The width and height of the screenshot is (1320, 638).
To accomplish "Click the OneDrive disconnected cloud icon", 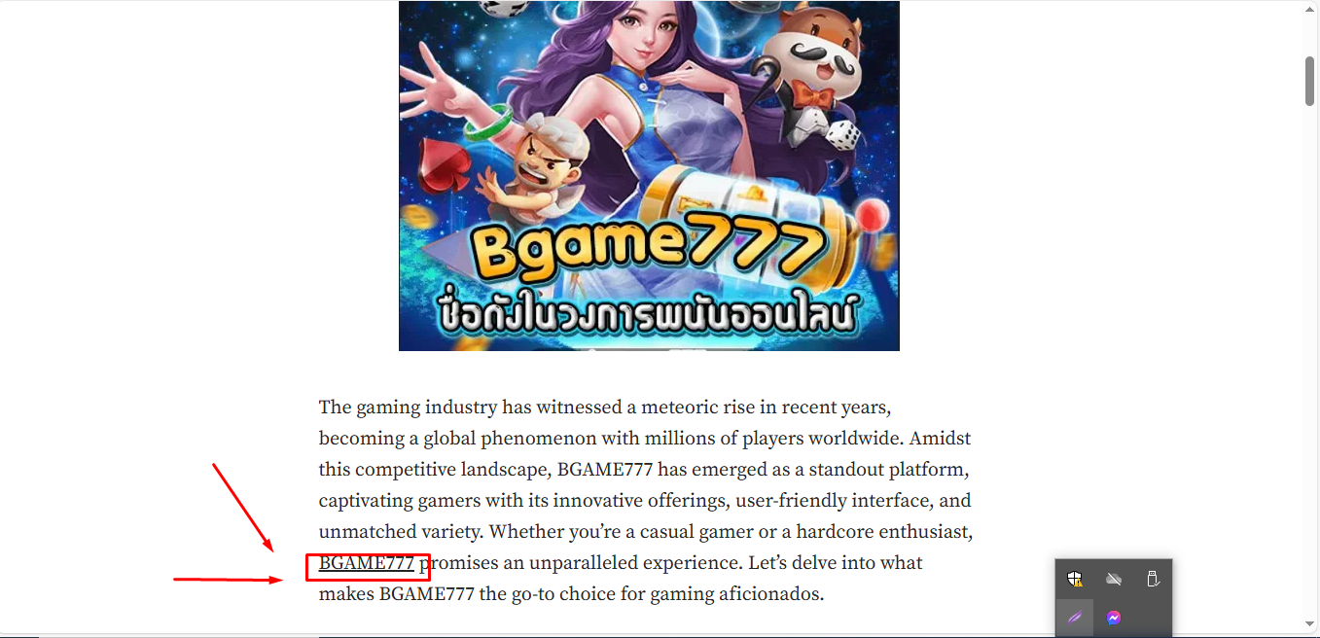I will pos(1114,580).
